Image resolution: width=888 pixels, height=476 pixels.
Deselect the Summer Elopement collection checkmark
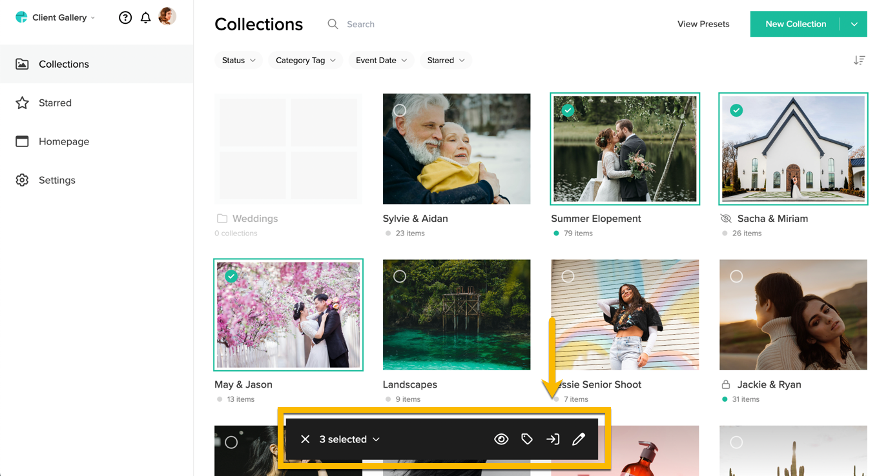(x=568, y=110)
